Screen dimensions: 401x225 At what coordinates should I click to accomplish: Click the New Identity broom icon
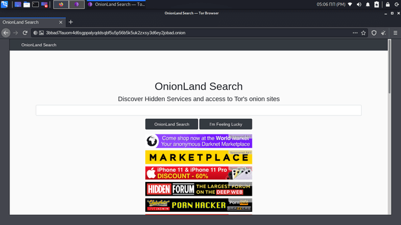pyautogui.click(x=383, y=33)
